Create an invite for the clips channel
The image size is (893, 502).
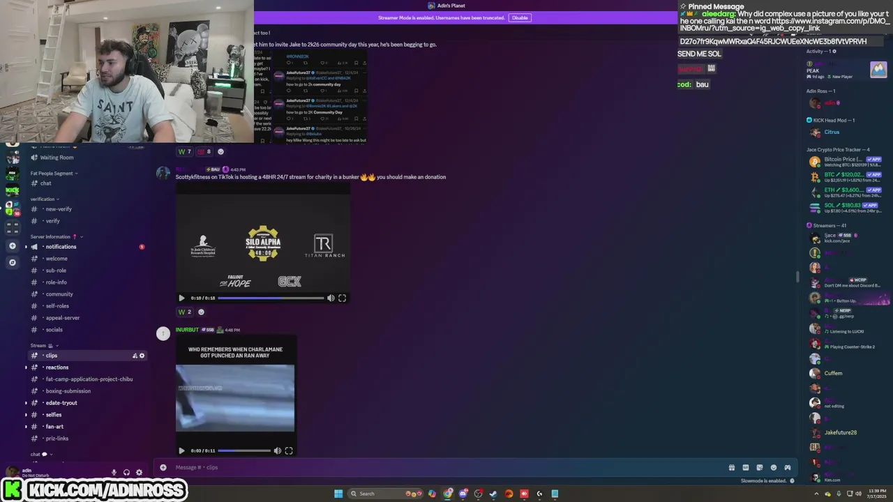(x=135, y=356)
